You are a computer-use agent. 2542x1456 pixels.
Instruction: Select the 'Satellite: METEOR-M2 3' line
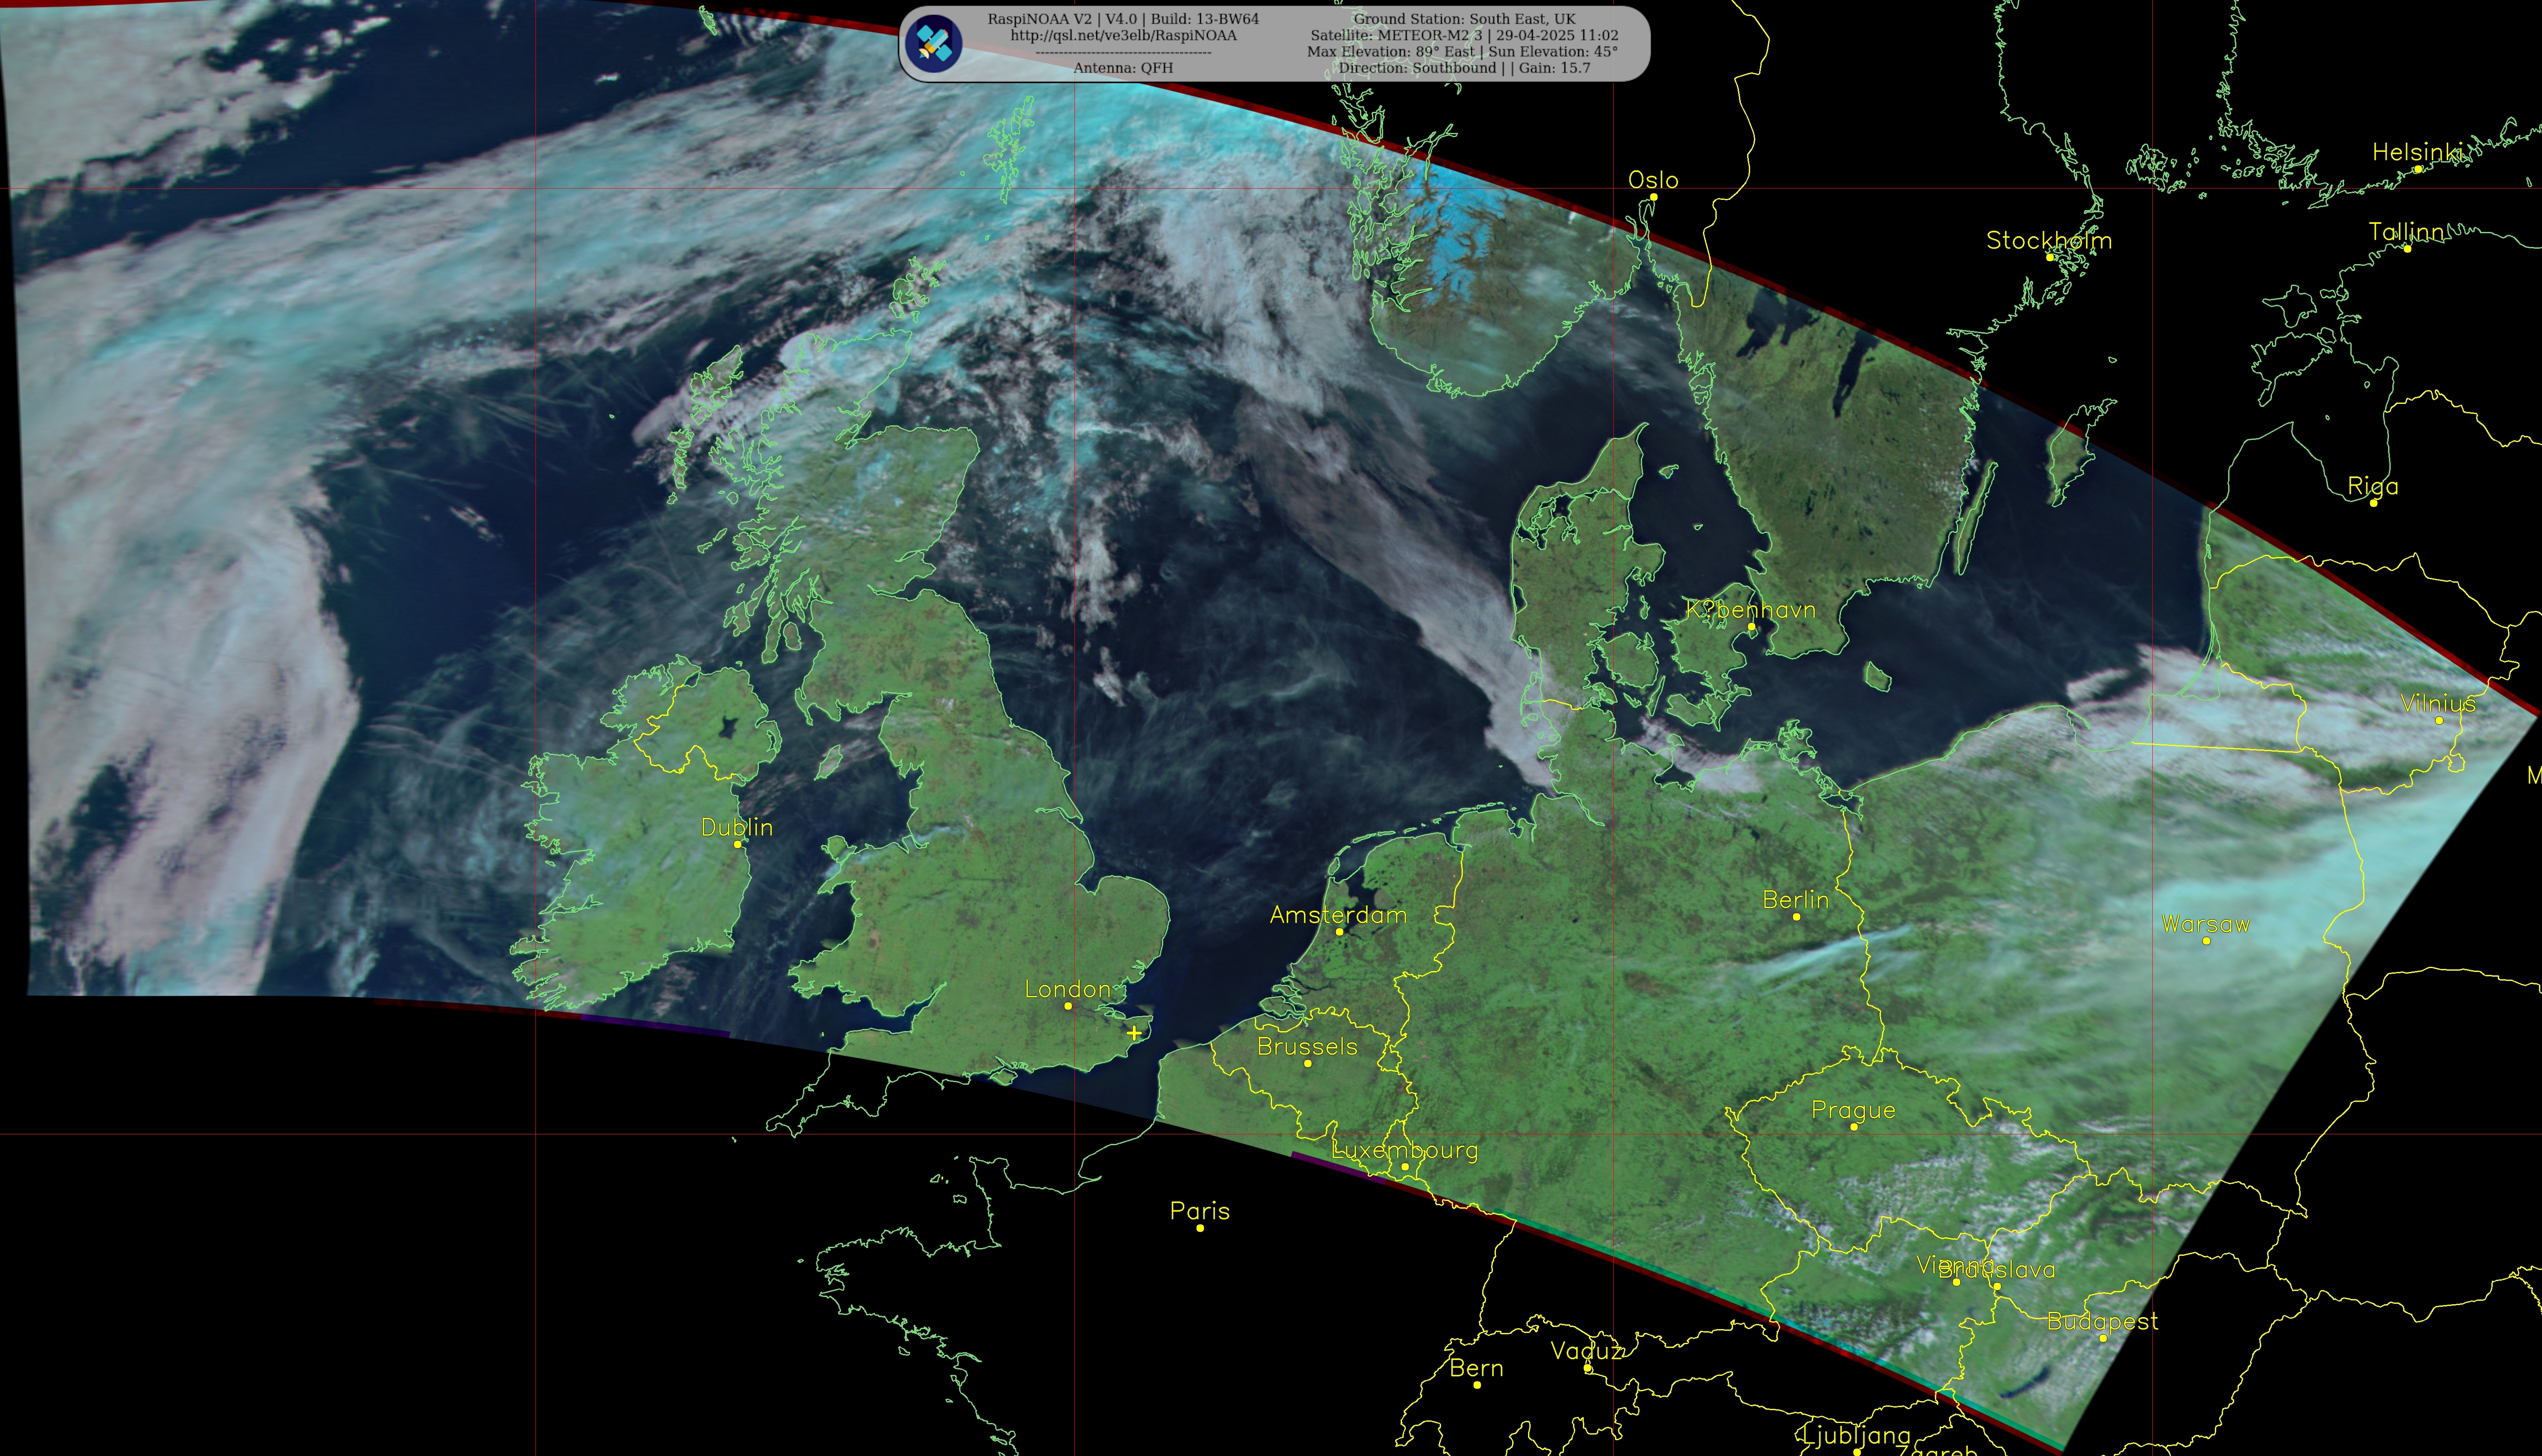coord(1464,35)
